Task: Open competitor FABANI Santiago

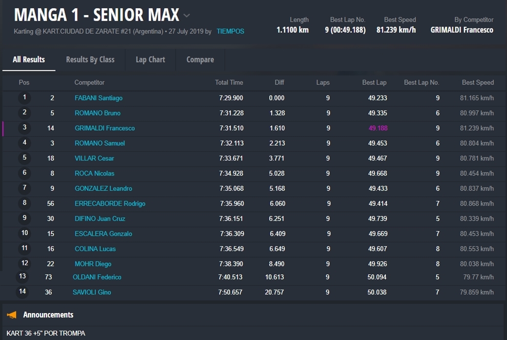Action: [98, 98]
